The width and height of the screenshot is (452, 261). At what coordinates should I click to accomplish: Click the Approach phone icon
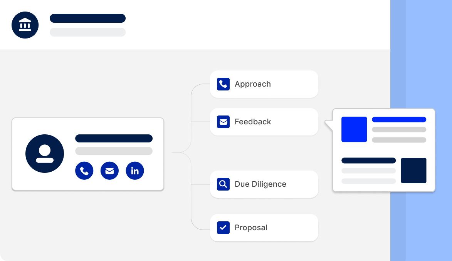click(x=223, y=84)
